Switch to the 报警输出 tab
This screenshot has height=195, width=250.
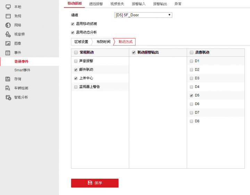click(160, 4)
